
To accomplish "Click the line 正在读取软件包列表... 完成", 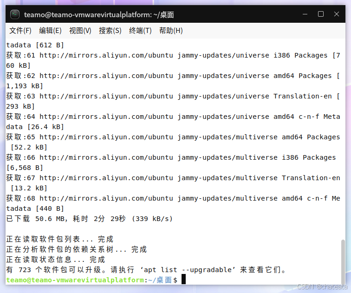I will (x=60, y=239).
